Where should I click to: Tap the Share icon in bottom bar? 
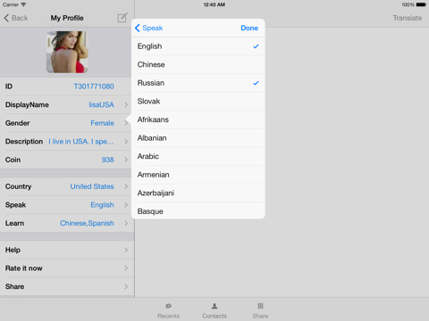pos(260,306)
